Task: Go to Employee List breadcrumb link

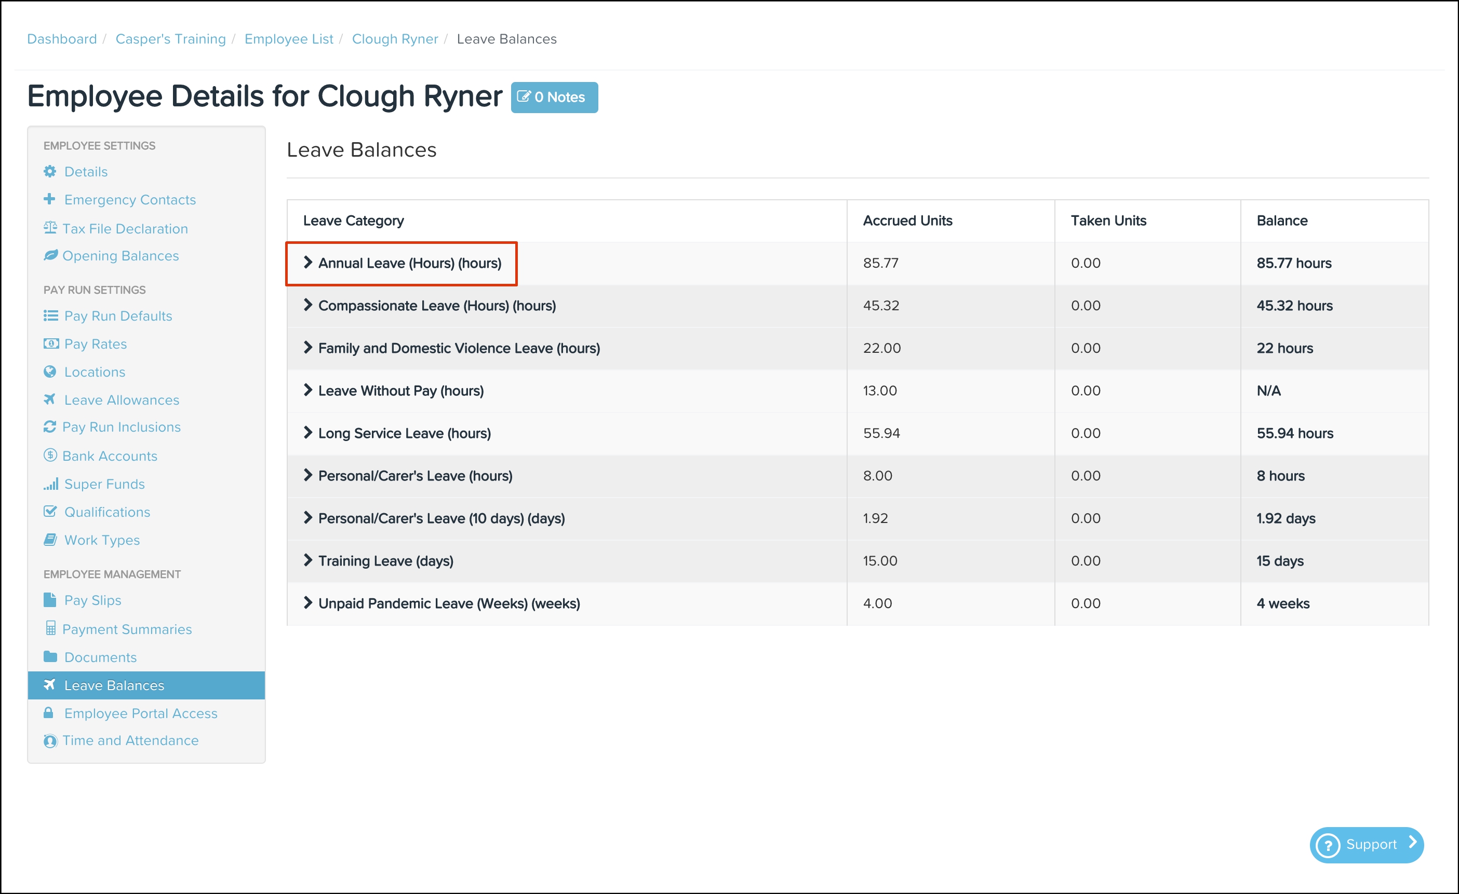Action: (x=288, y=39)
